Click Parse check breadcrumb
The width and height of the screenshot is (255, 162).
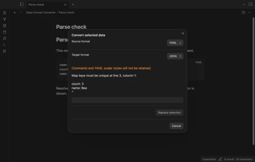67,12
